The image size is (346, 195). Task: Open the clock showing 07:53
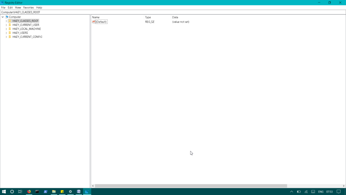point(329,192)
